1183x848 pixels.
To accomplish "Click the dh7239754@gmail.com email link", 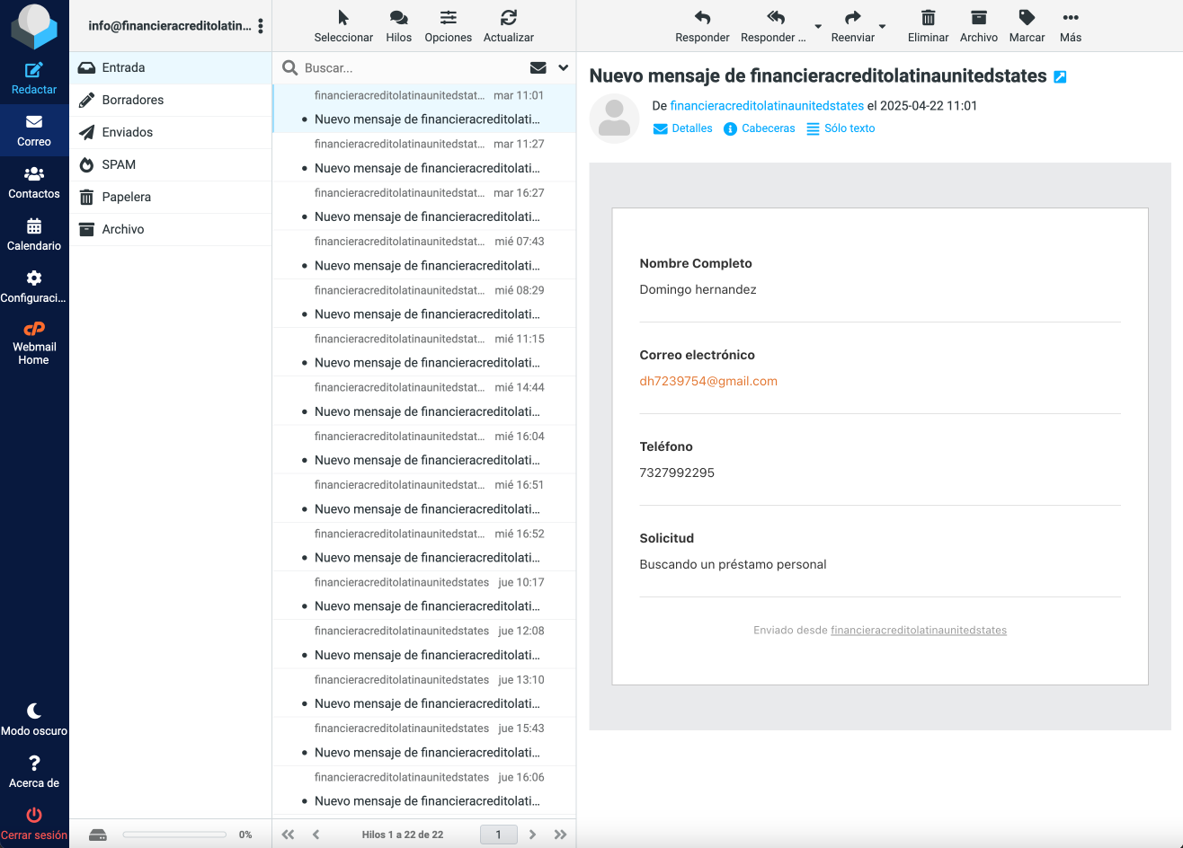I will pos(708,381).
